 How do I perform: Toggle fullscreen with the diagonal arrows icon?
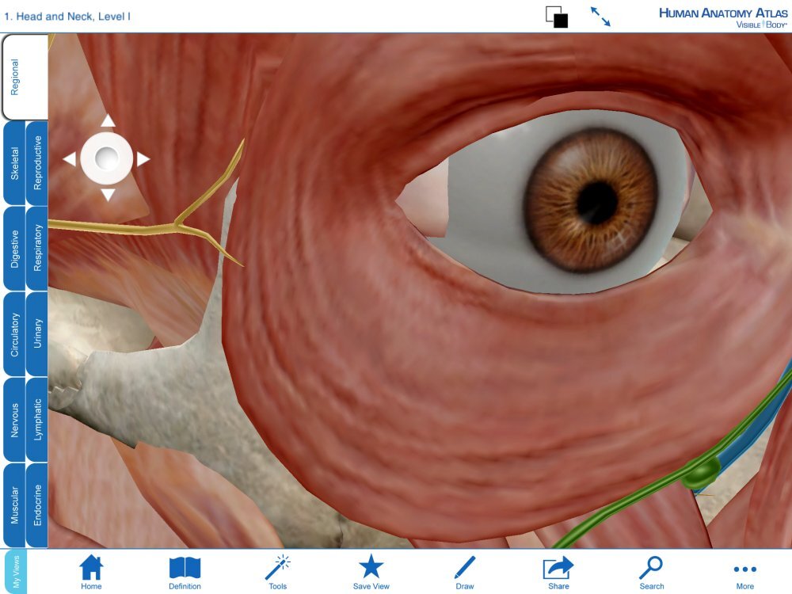point(604,16)
